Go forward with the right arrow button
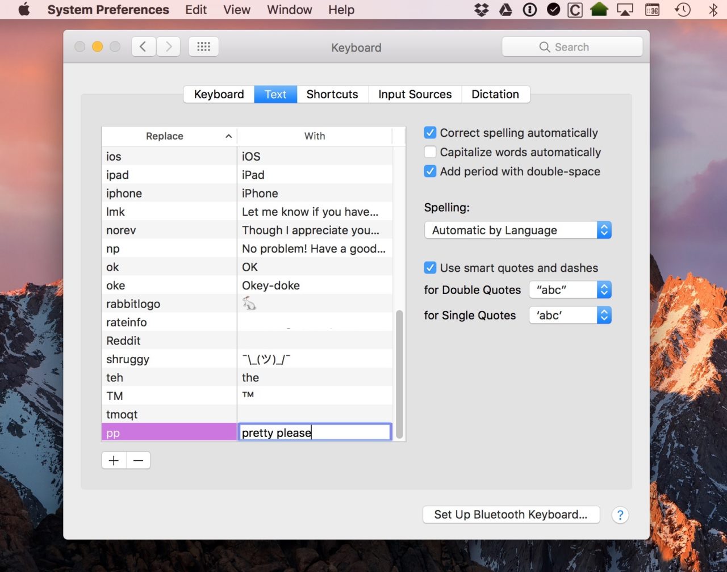The height and width of the screenshot is (572, 727). click(169, 47)
